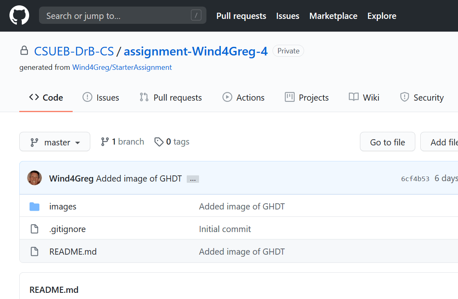Click the GitHub Octocat logo
The image size is (458, 299).
click(x=19, y=16)
